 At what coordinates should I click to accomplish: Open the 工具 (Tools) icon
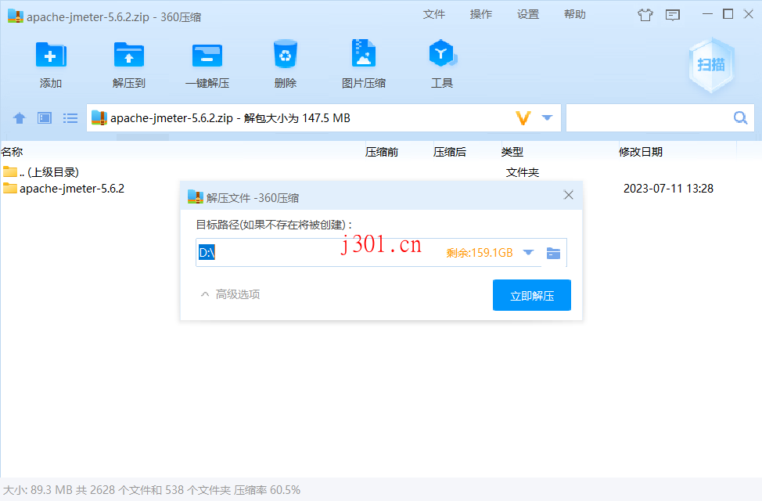coord(442,53)
